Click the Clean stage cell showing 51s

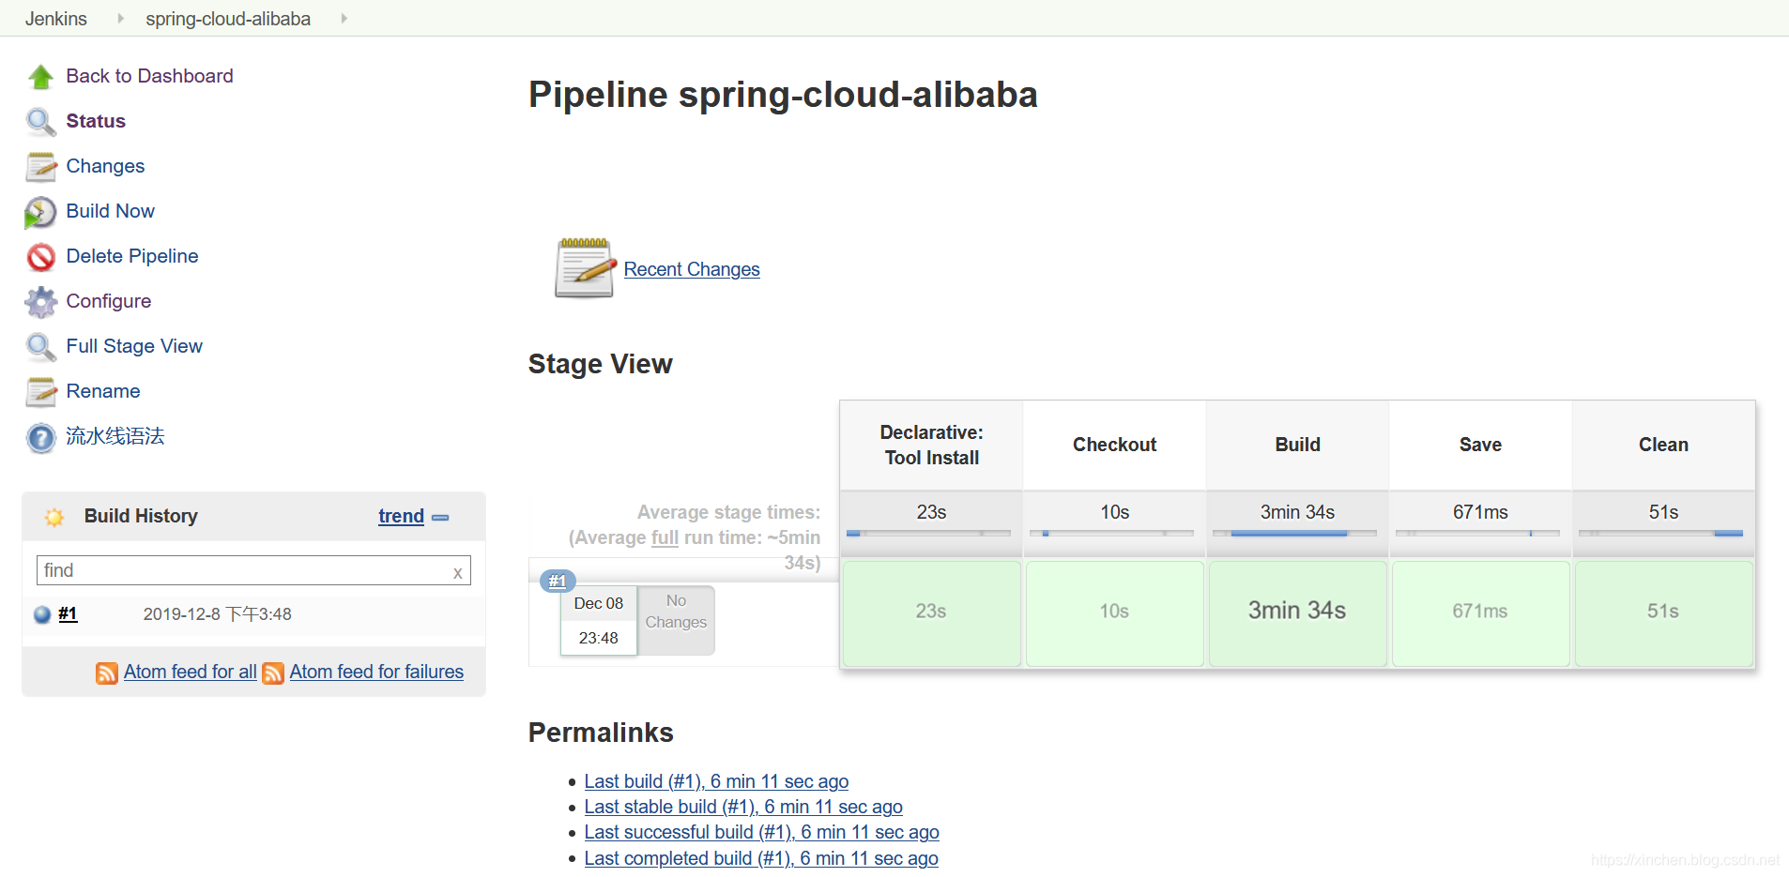click(1663, 613)
